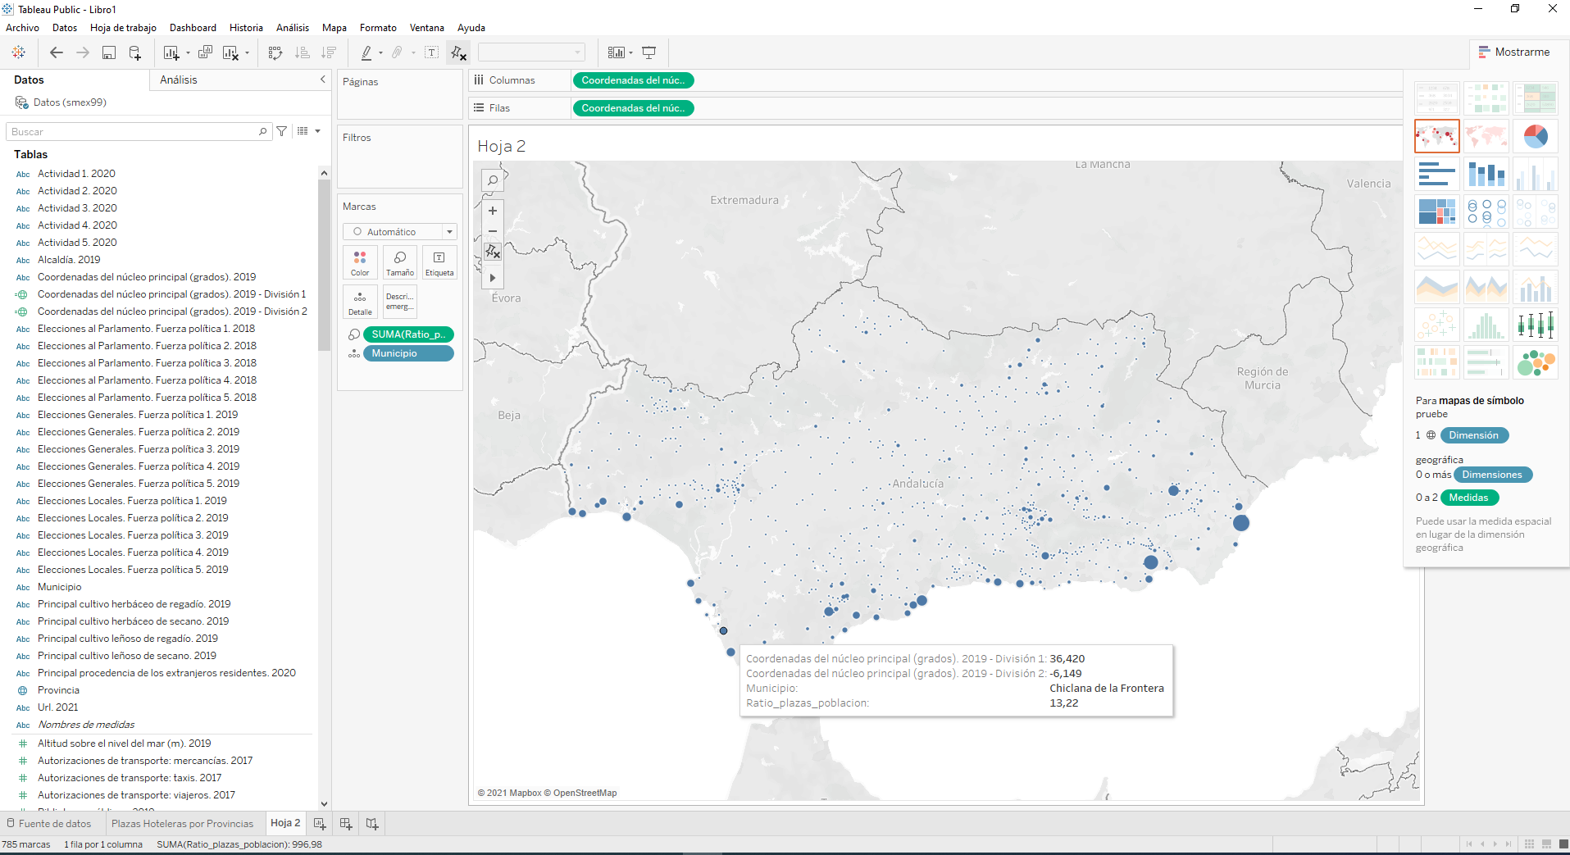Click the Detalle button on the Marks card
This screenshot has height=855, width=1570.
coord(360,302)
